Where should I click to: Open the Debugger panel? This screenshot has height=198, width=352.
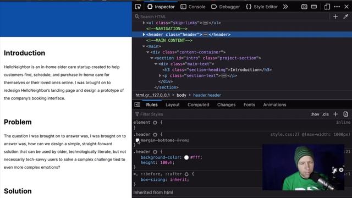pyautogui.click(x=226, y=7)
